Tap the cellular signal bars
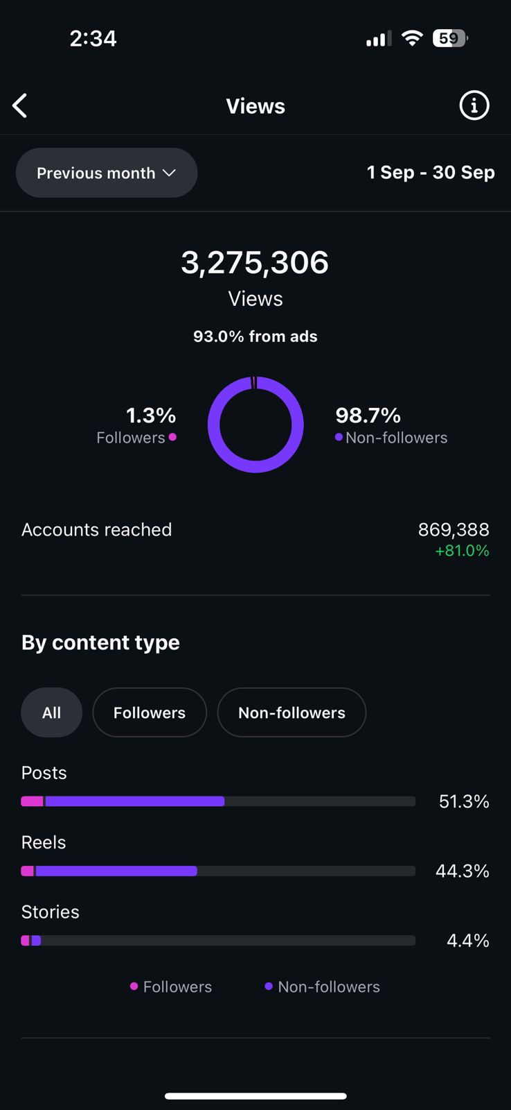511x1110 pixels. [378, 40]
